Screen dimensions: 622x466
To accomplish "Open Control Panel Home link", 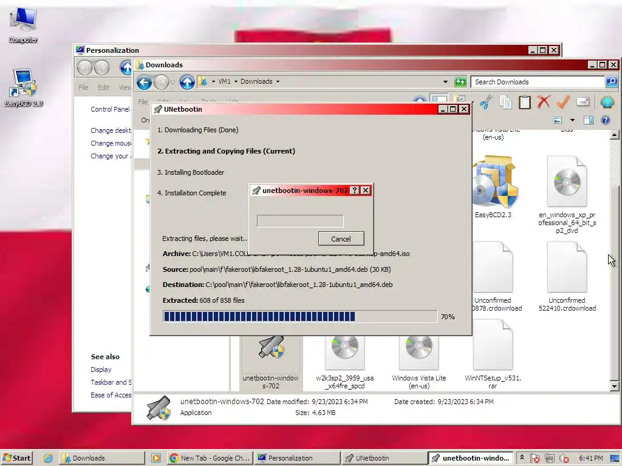I will (x=111, y=109).
